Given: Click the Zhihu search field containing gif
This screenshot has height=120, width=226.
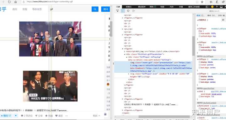Looking at the screenshot, I should coord(70,9).
